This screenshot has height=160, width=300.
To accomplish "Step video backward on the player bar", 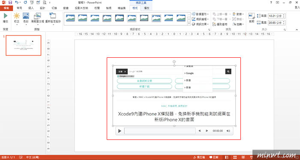I will coord(200,131).
